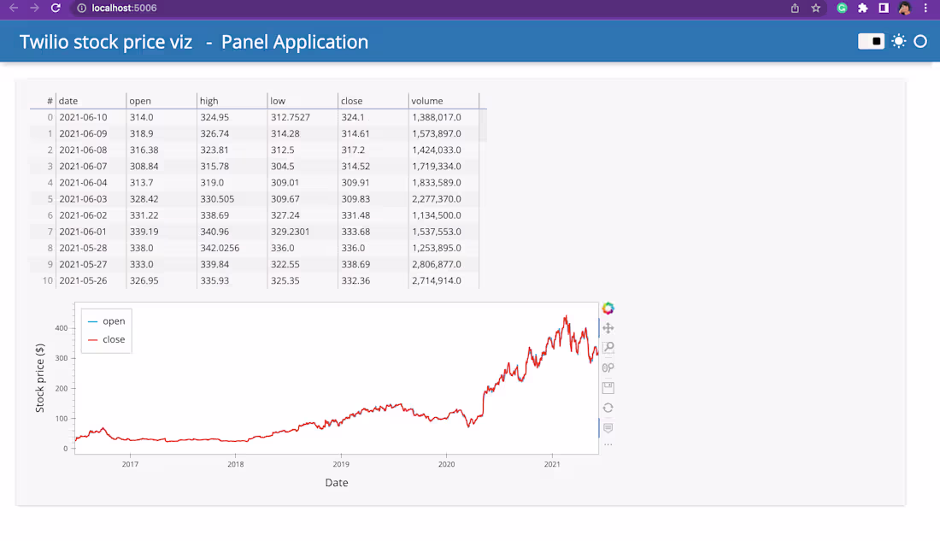Click the Grammarly extension icon
940x541 pixels.
tap(843, 8)
